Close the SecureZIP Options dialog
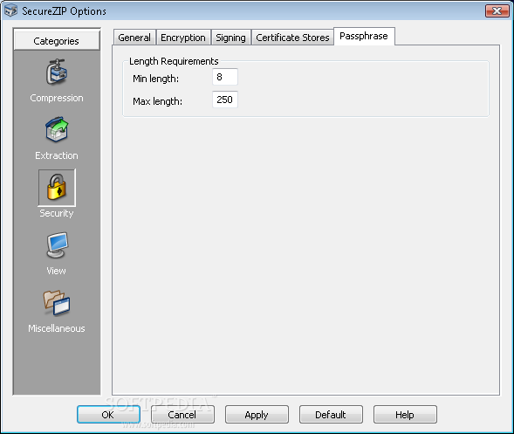This screenshot has height=434, width=514. click(497, 10)
